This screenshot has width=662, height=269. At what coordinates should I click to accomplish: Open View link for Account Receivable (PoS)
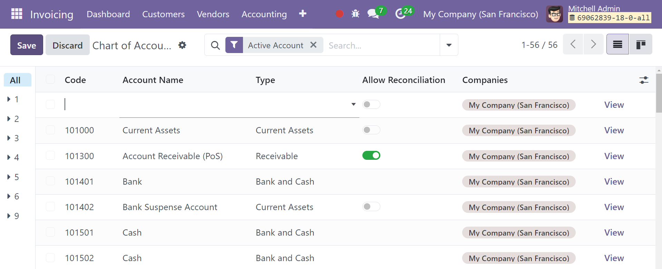tap(614, 156)
